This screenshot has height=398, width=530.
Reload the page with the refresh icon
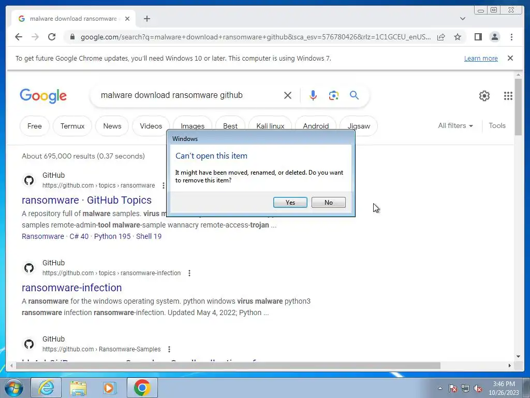[52, 37]
